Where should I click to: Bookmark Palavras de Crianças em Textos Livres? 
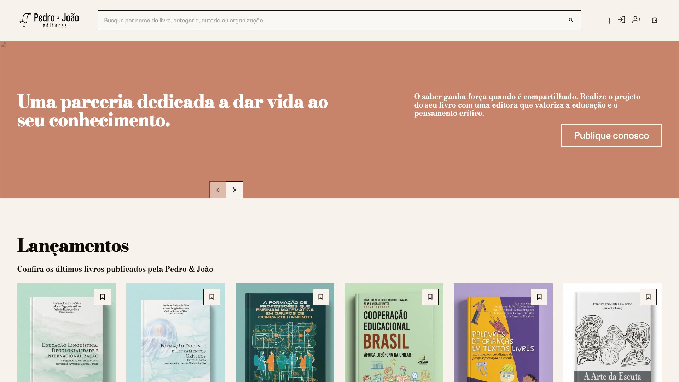point(539,297)
